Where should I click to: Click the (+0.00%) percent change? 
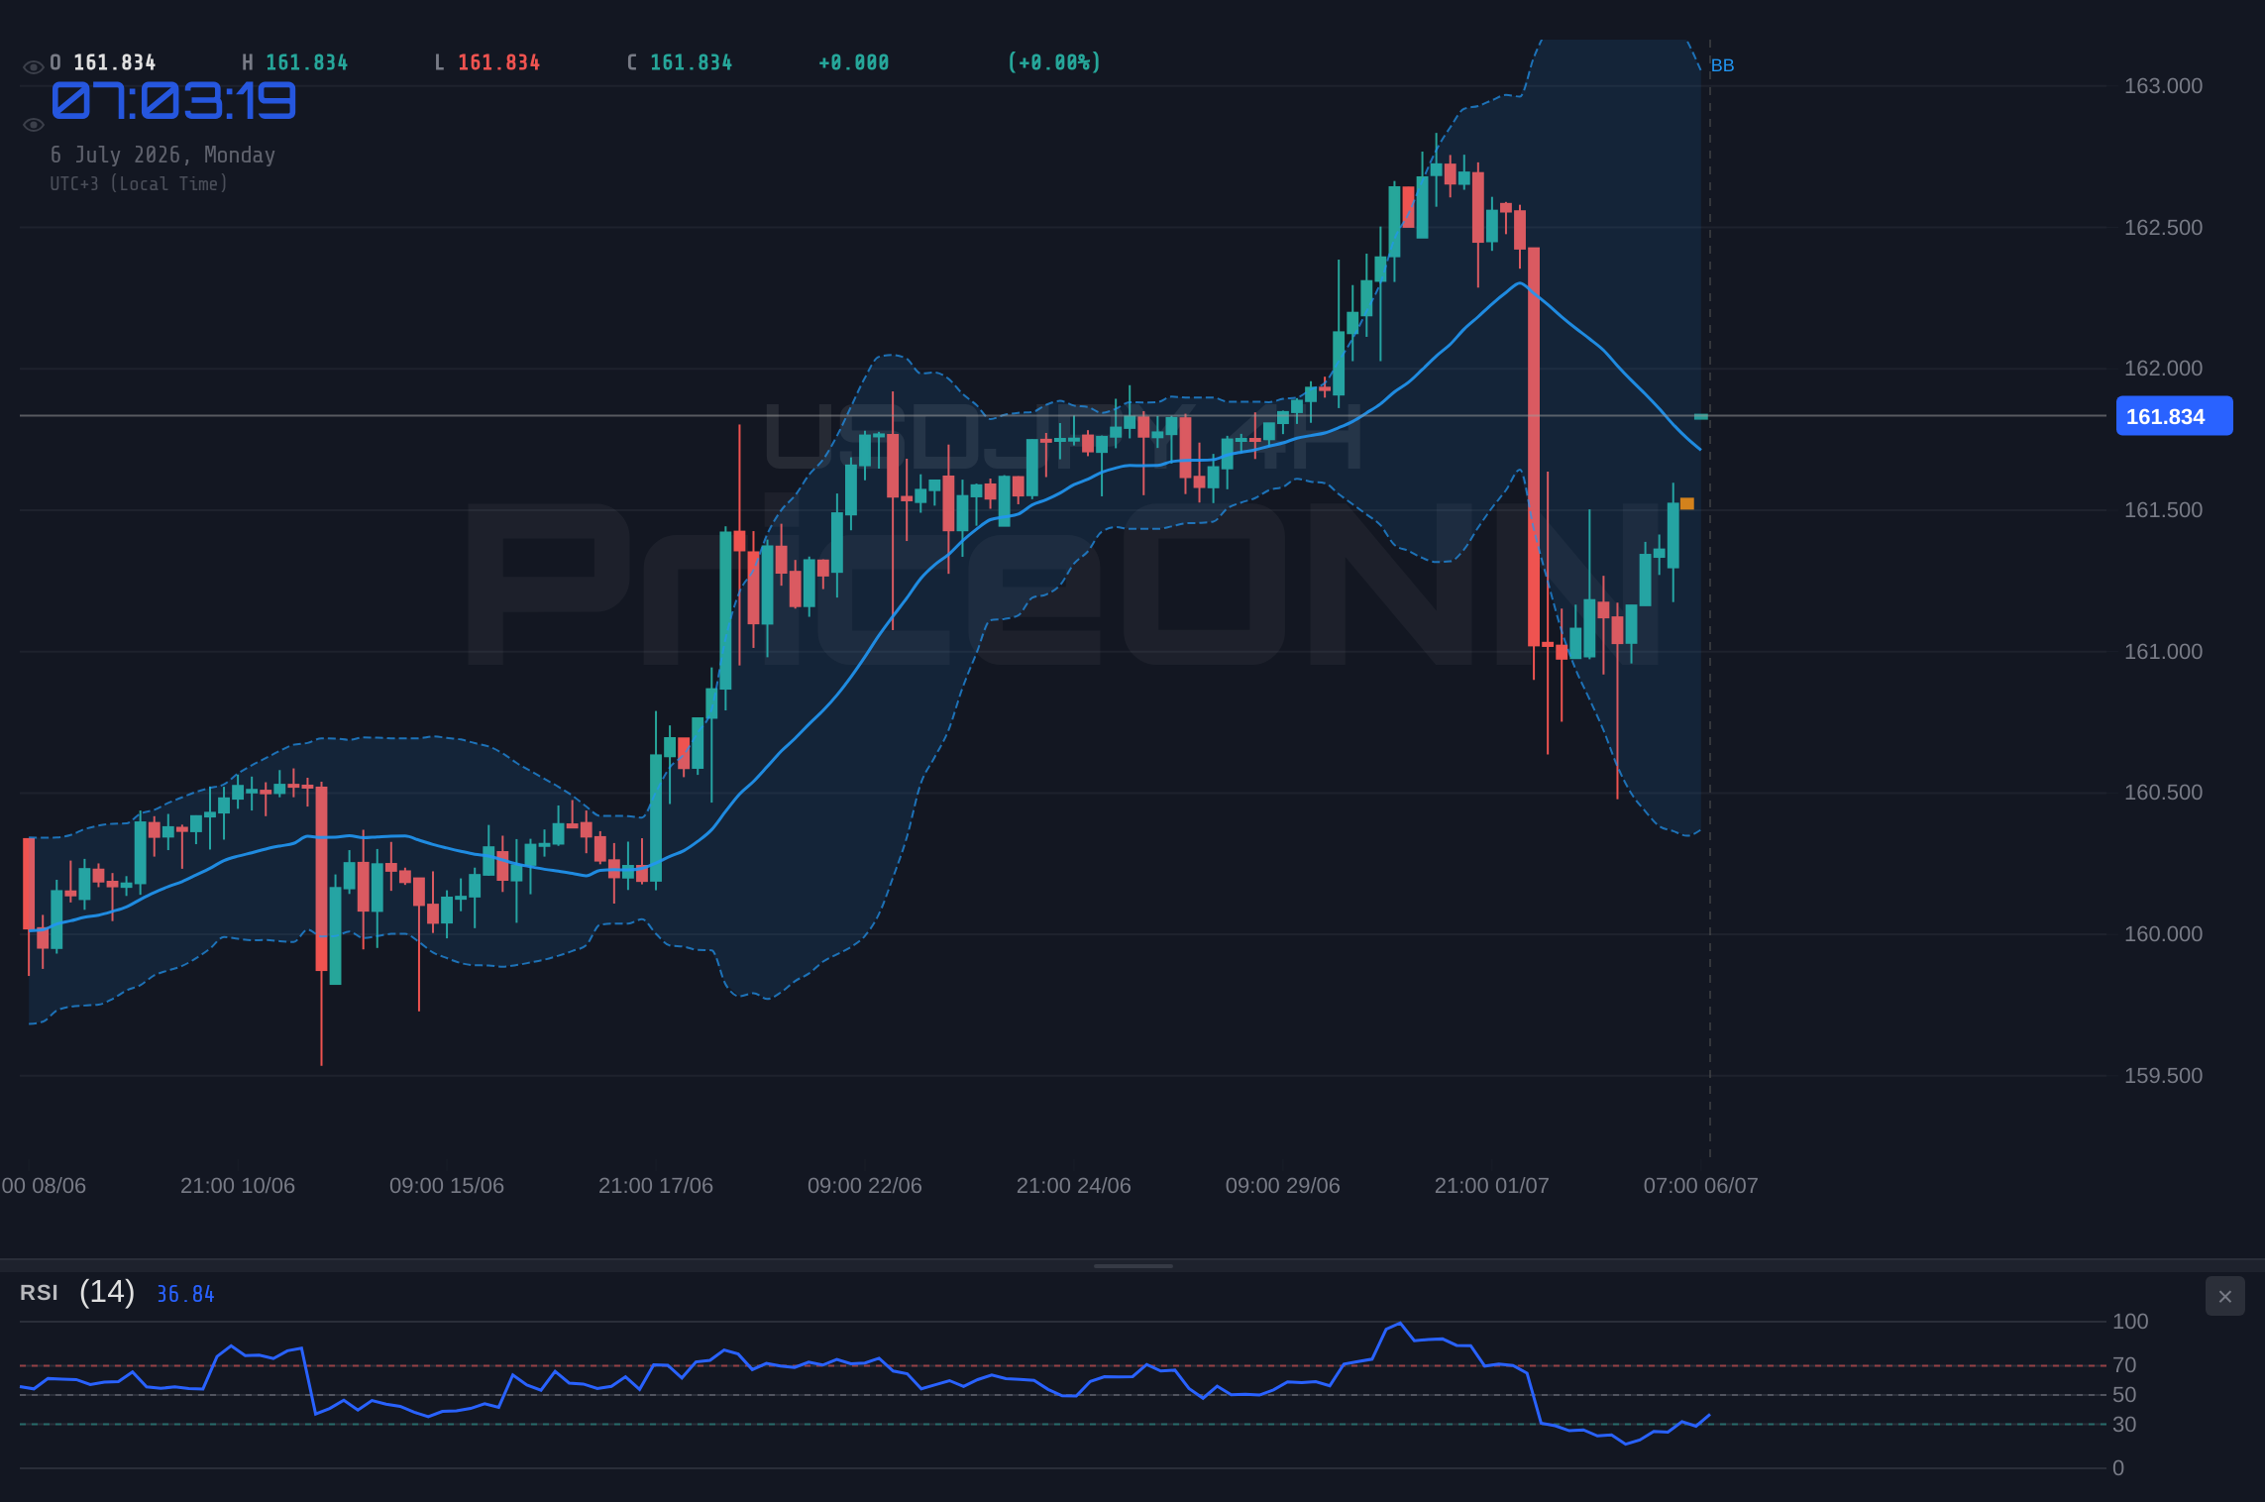click(1053, 62)
